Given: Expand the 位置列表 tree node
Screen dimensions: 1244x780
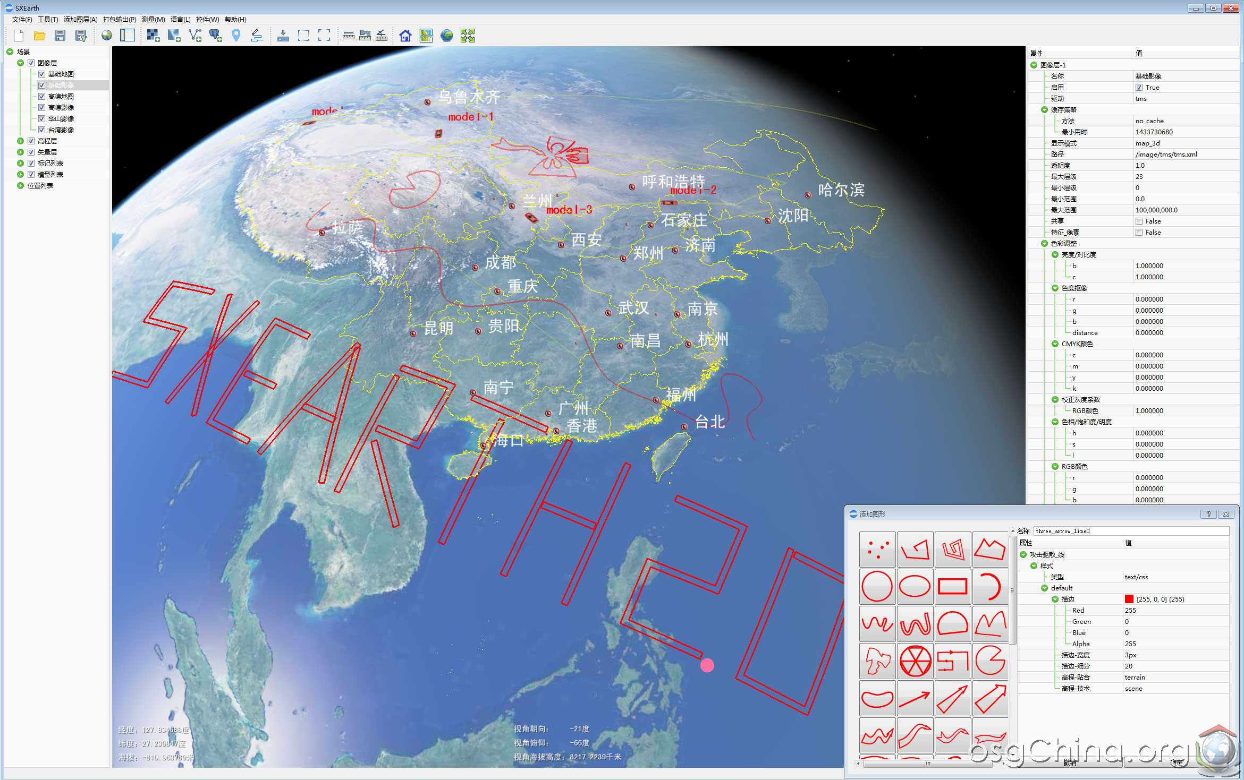Looking at the screenshot, I should click(21, 185).
